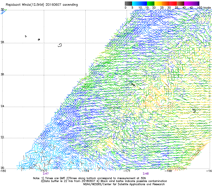Pick the magenta-to-purple 40–50 knot legend segment
The image size is (212, 186).
192,3
